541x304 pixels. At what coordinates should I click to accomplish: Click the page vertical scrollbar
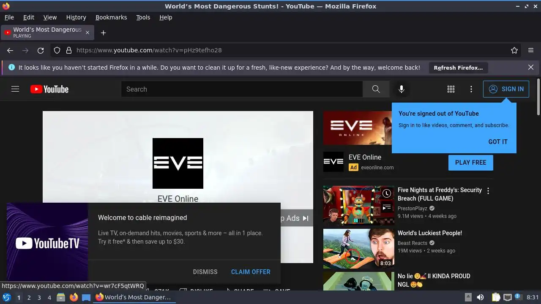click(x=538, y=97)
